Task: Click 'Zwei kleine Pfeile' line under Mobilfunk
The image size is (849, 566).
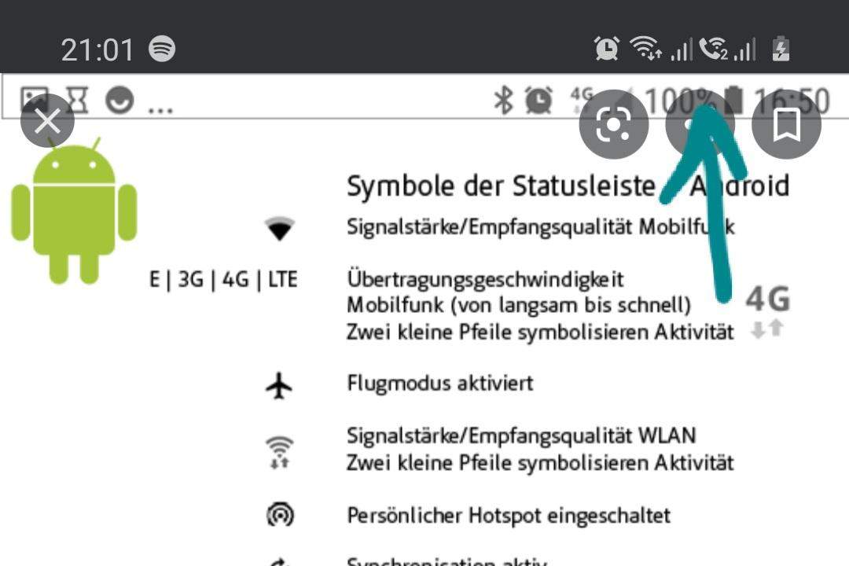Action: (540, 332)
